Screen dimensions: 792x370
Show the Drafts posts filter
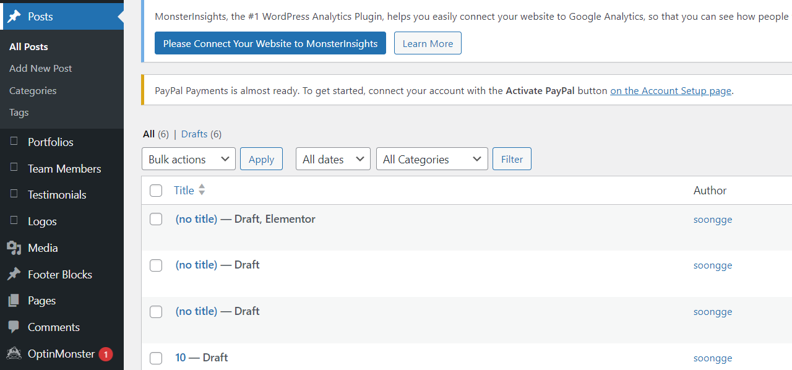(194, 134)
